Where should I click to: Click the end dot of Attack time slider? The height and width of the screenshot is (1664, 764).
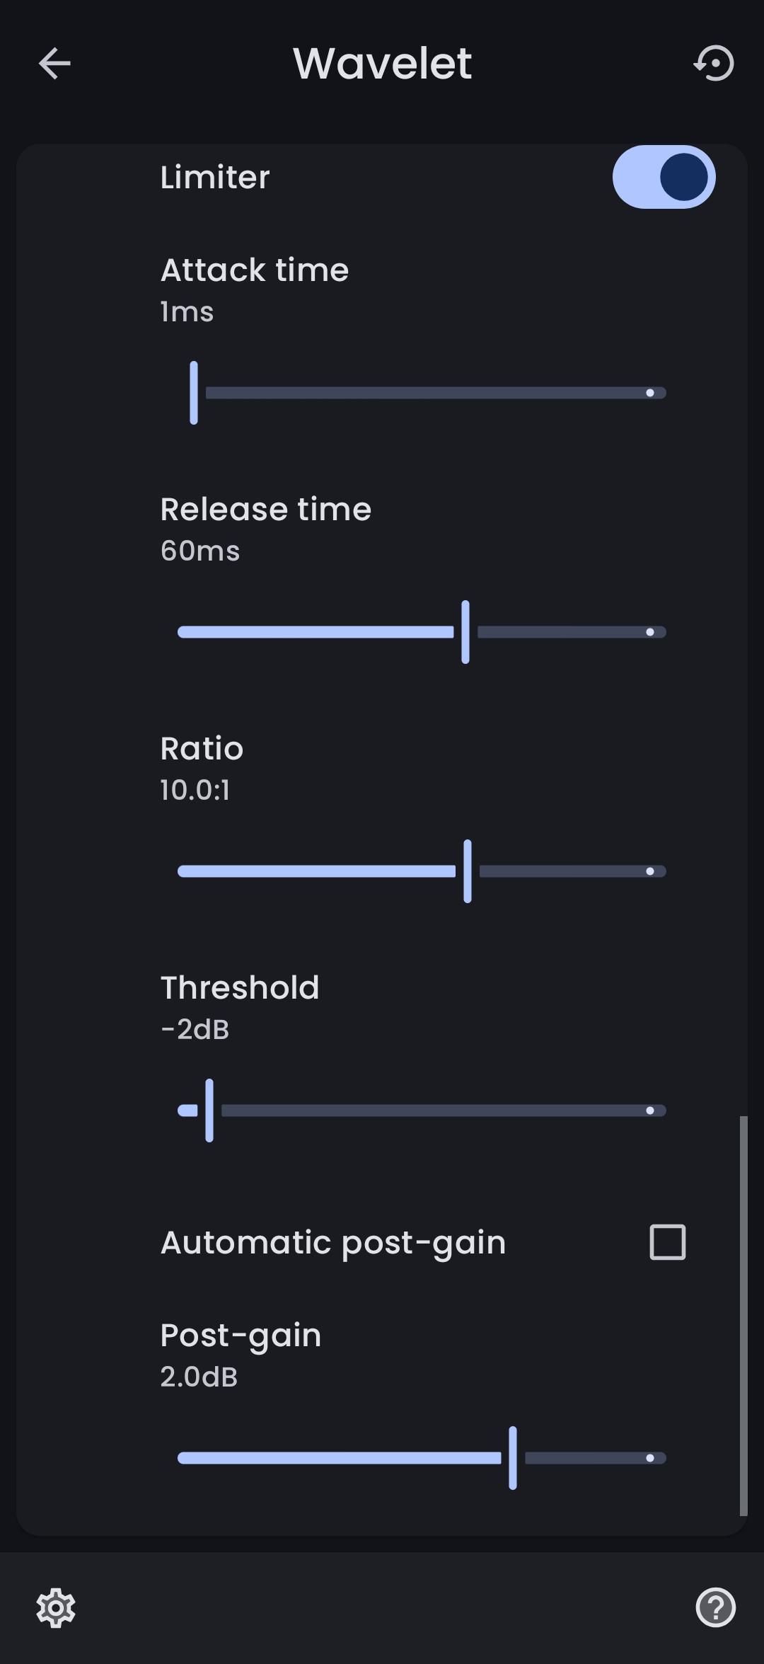[650, 393]
